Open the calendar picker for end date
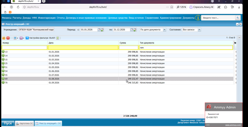The image size is (248, 127). pos(132,30)
